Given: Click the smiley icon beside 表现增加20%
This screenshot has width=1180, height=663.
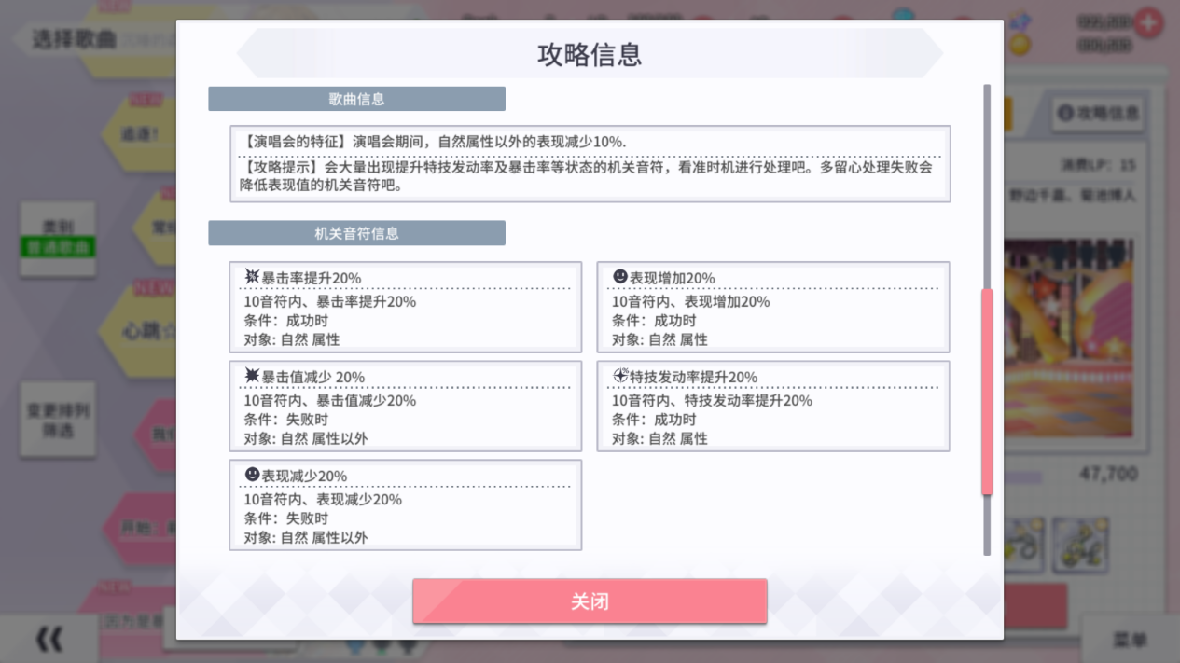Looking at the screenshot, I should (620, 277).
